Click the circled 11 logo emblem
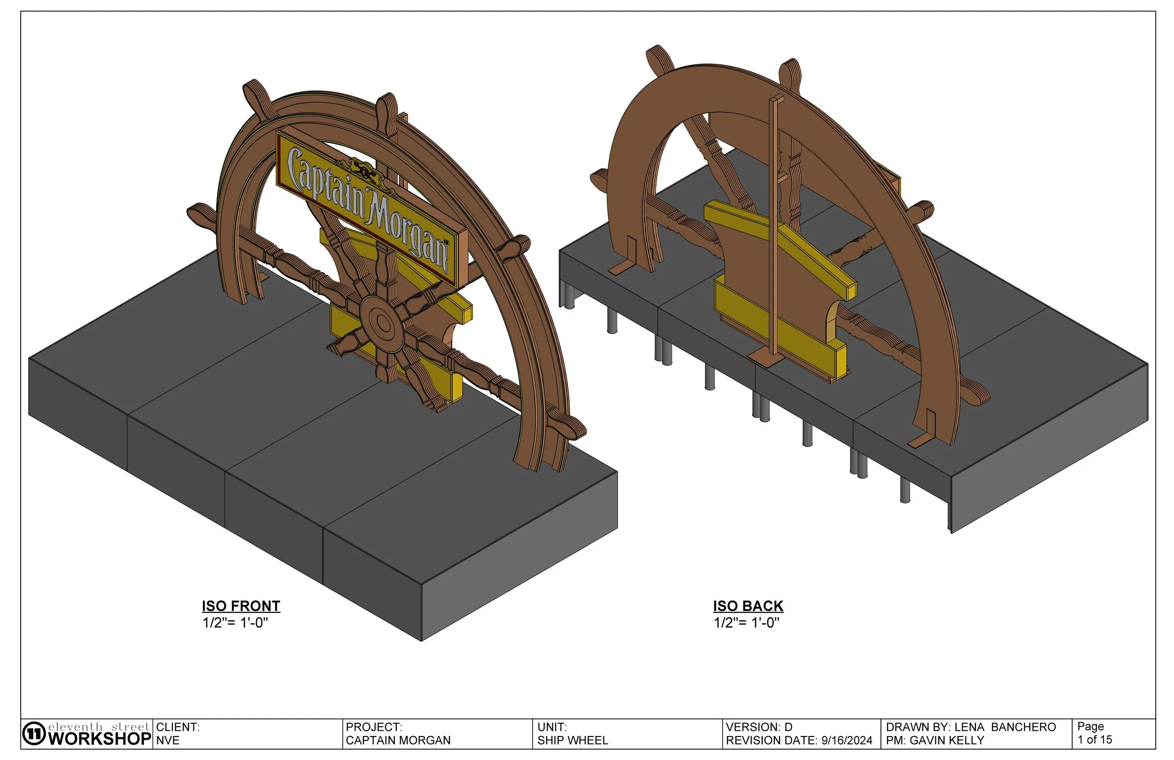 point(34,734)
